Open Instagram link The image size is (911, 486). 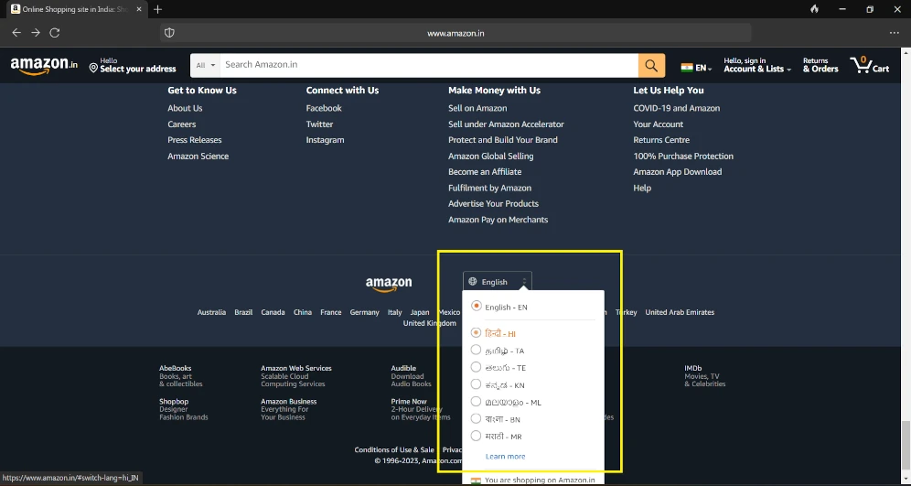pos(325,140)
